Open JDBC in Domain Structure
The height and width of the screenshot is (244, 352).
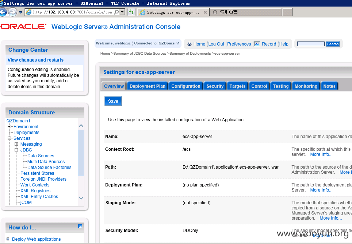pos(26,150)
